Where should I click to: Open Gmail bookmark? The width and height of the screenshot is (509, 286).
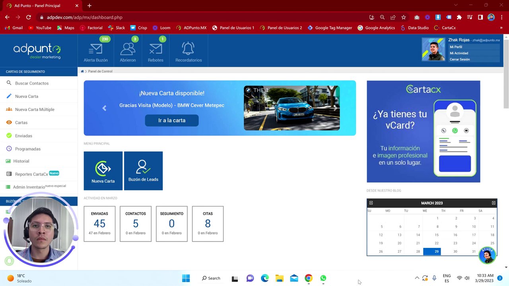click(x=14, y=28)
